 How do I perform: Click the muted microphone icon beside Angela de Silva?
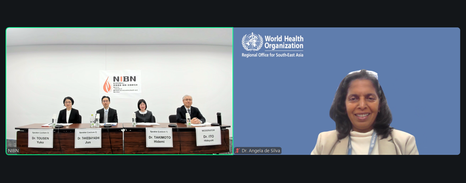[237, 151]
